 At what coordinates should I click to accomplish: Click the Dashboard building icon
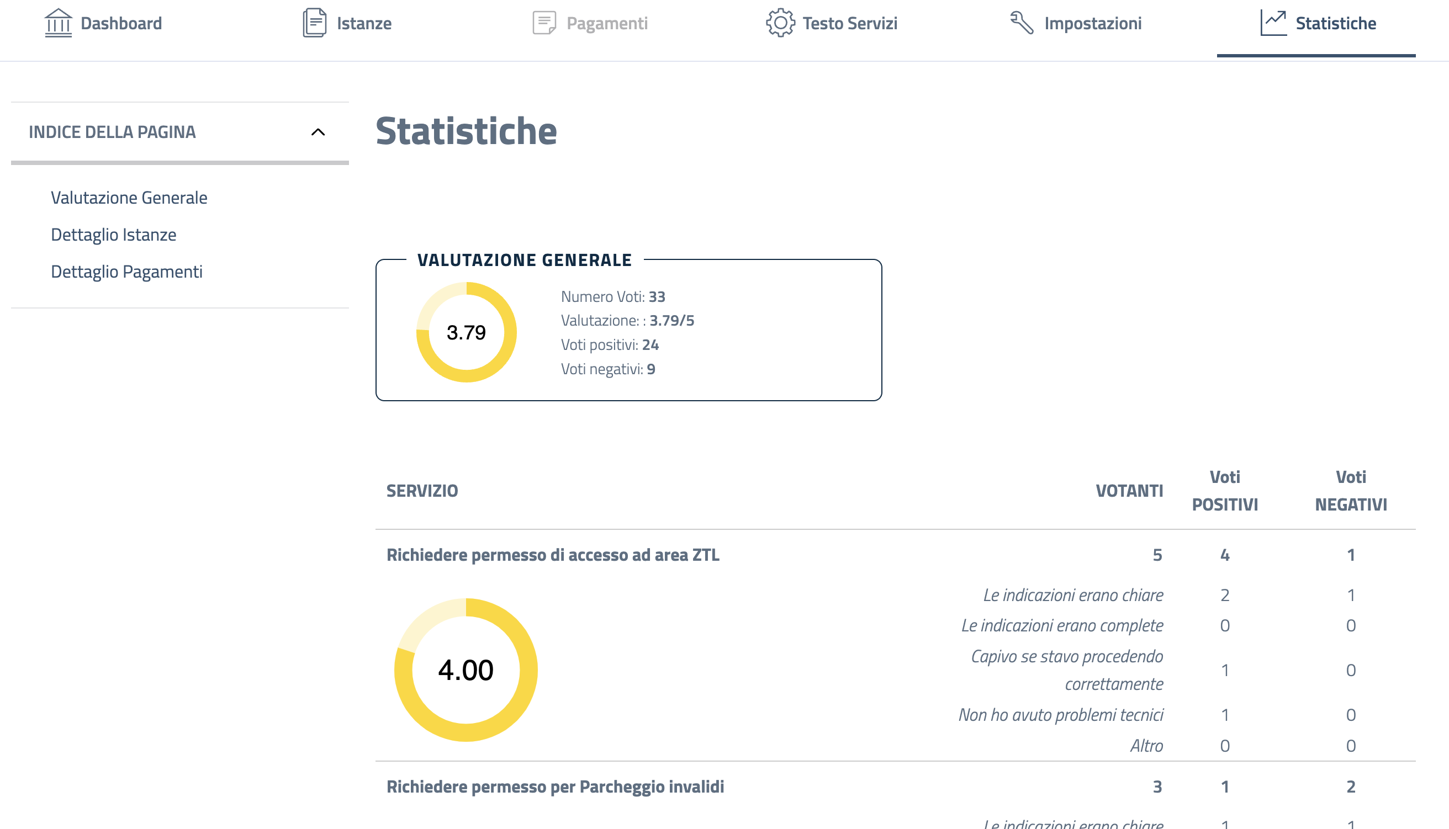point(58,23)
